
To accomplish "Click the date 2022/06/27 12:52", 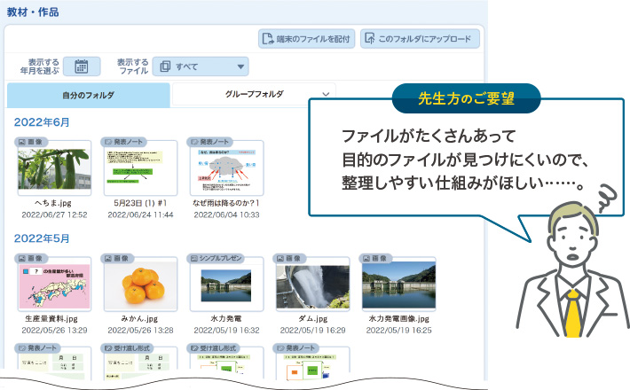I will click(54, 214).
